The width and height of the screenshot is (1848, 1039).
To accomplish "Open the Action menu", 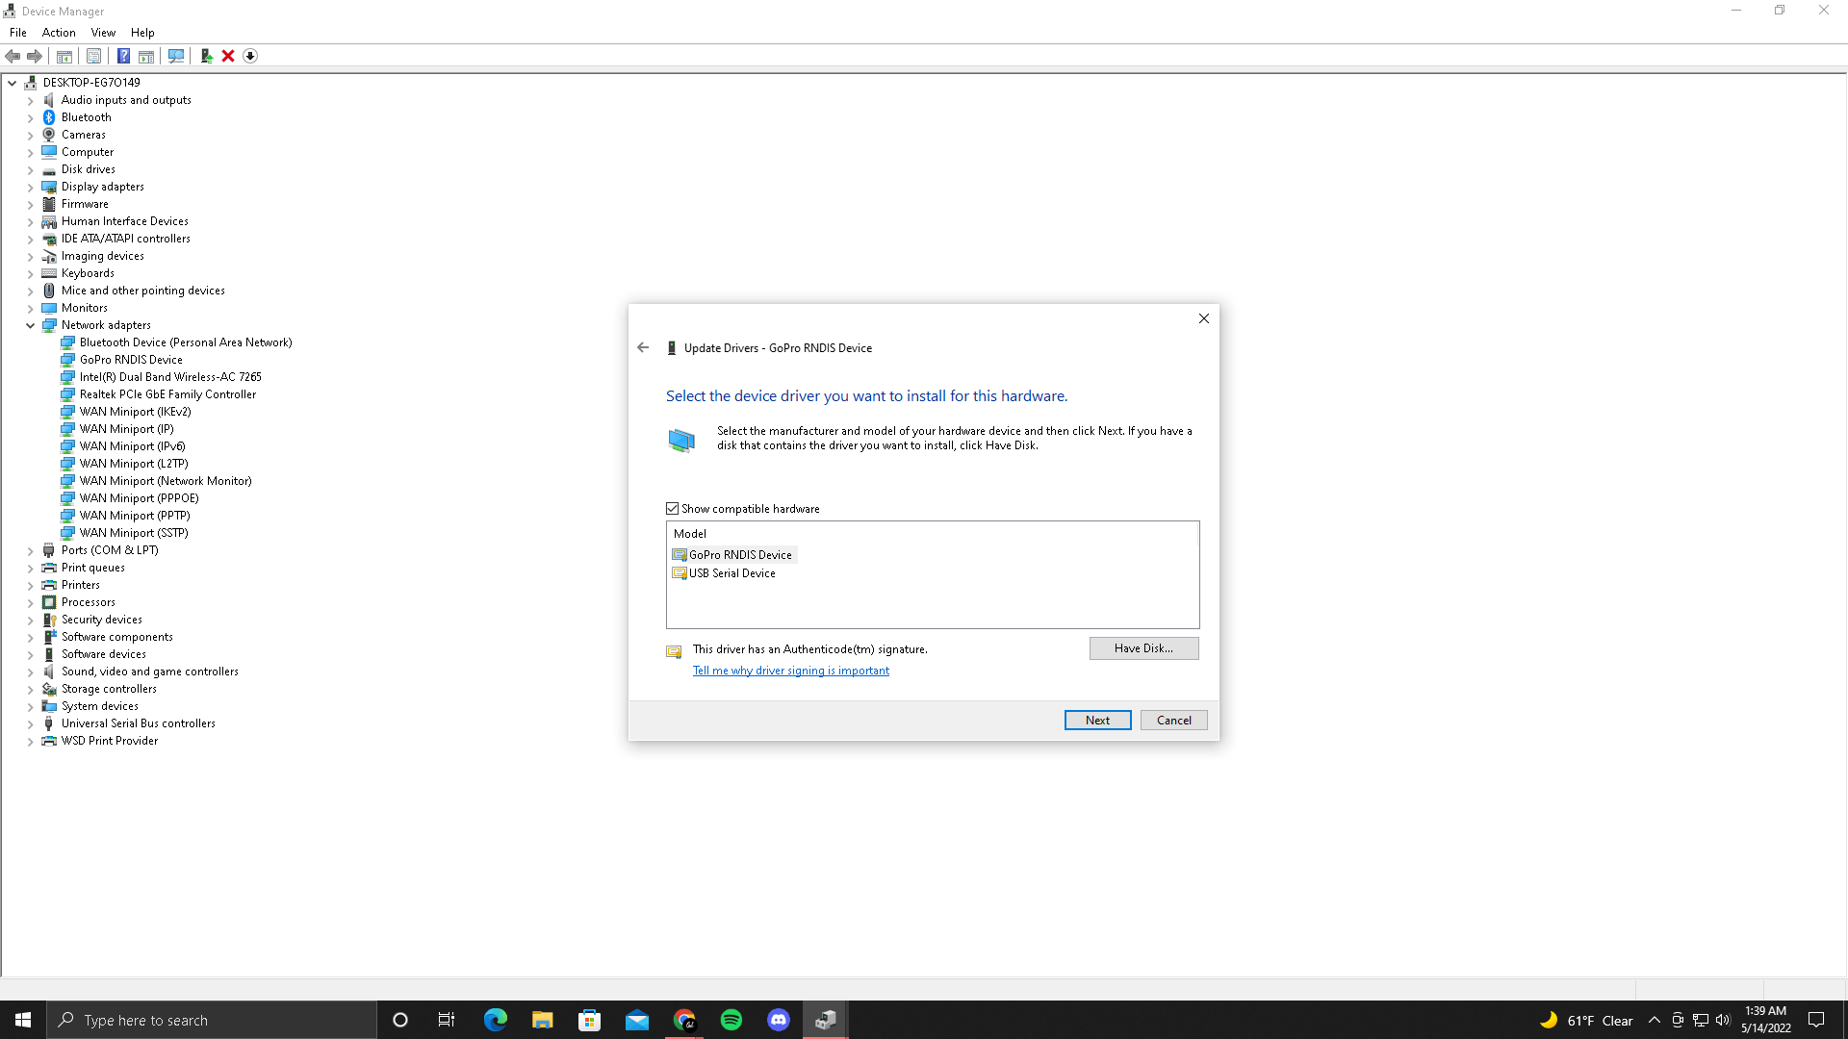I will coord(59,32).
